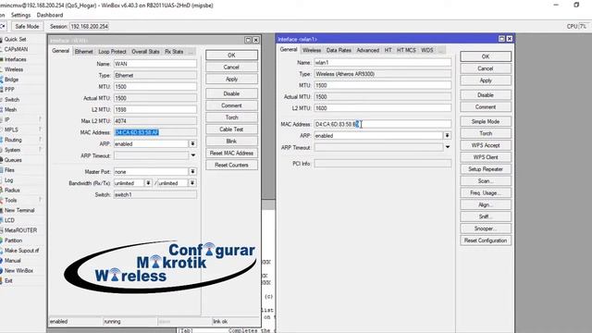Image resolution: width=592 pixels, height=333 pixels.
Task: Open the Settings menu
Action: [x=20, y=15]
